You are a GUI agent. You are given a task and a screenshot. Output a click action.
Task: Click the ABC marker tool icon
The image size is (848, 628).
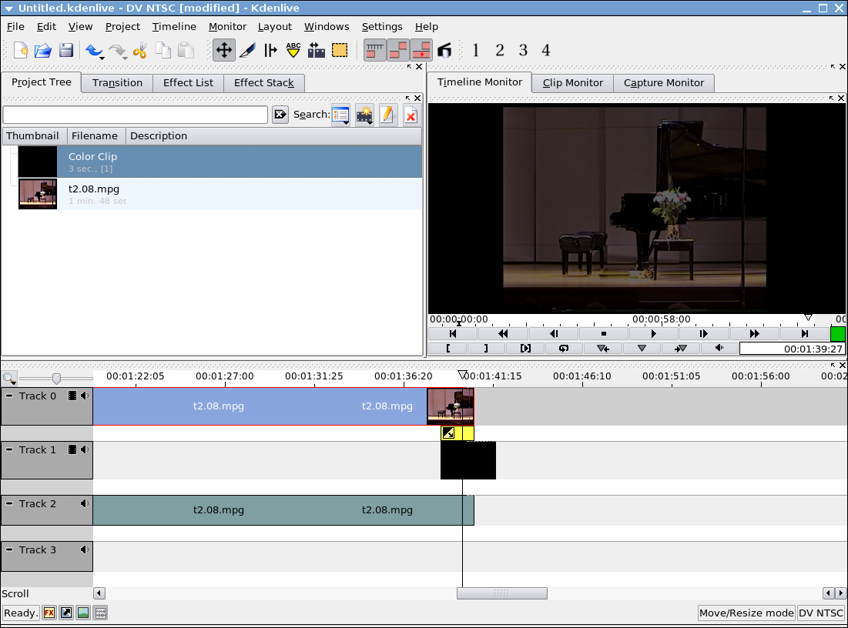(293, 51)
